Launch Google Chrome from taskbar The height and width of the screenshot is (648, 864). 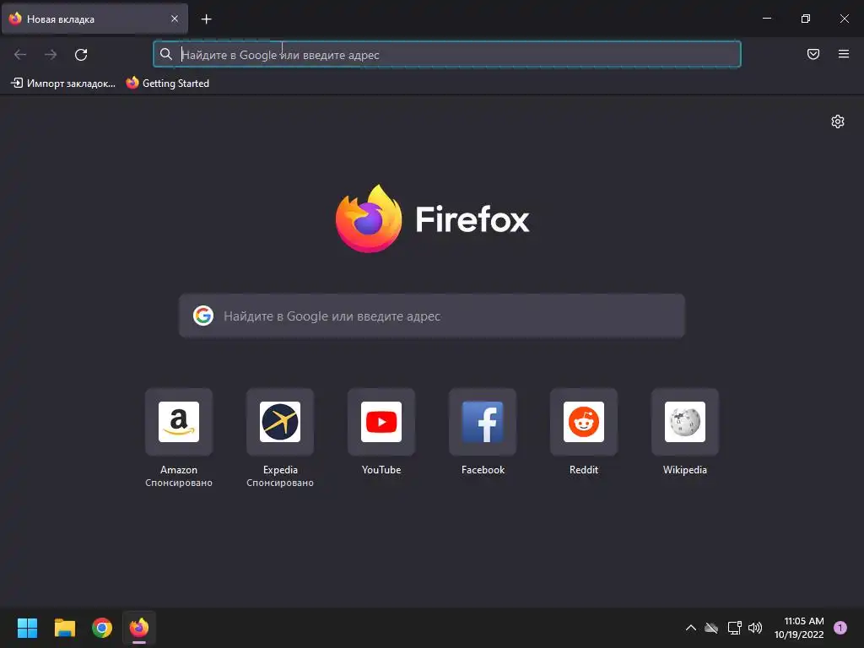(102, 628)
